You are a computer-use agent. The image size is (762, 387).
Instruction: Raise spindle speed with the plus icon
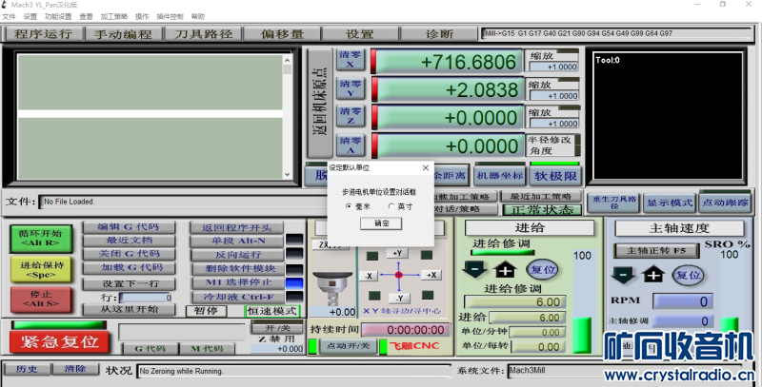point(652,275)
